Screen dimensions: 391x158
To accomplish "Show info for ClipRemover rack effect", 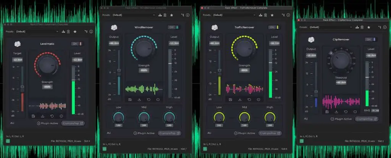I will click(x=385, y=27).
